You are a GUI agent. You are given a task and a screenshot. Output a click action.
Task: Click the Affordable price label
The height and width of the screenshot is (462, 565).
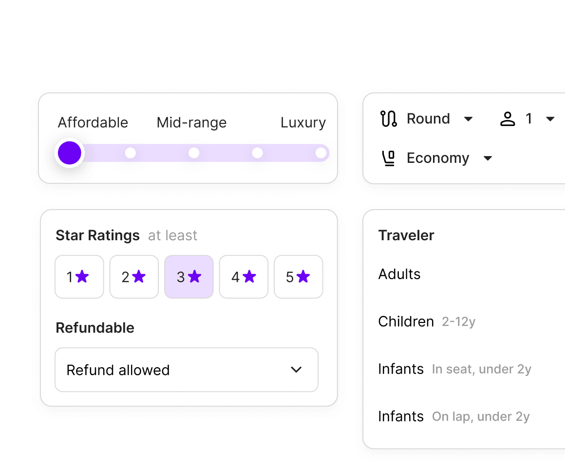click(93, 123)
